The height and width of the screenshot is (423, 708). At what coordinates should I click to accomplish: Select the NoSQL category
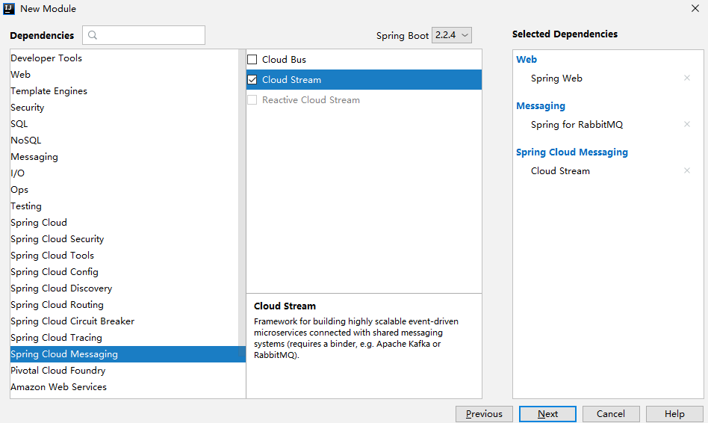click(x=124, y=140)
